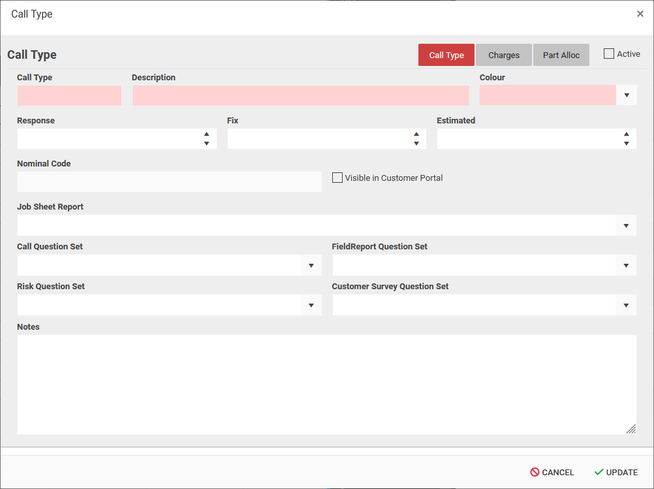The image size is (654, 489).
Task: Cancel the call type changes
Action: (x=552, y=472)
